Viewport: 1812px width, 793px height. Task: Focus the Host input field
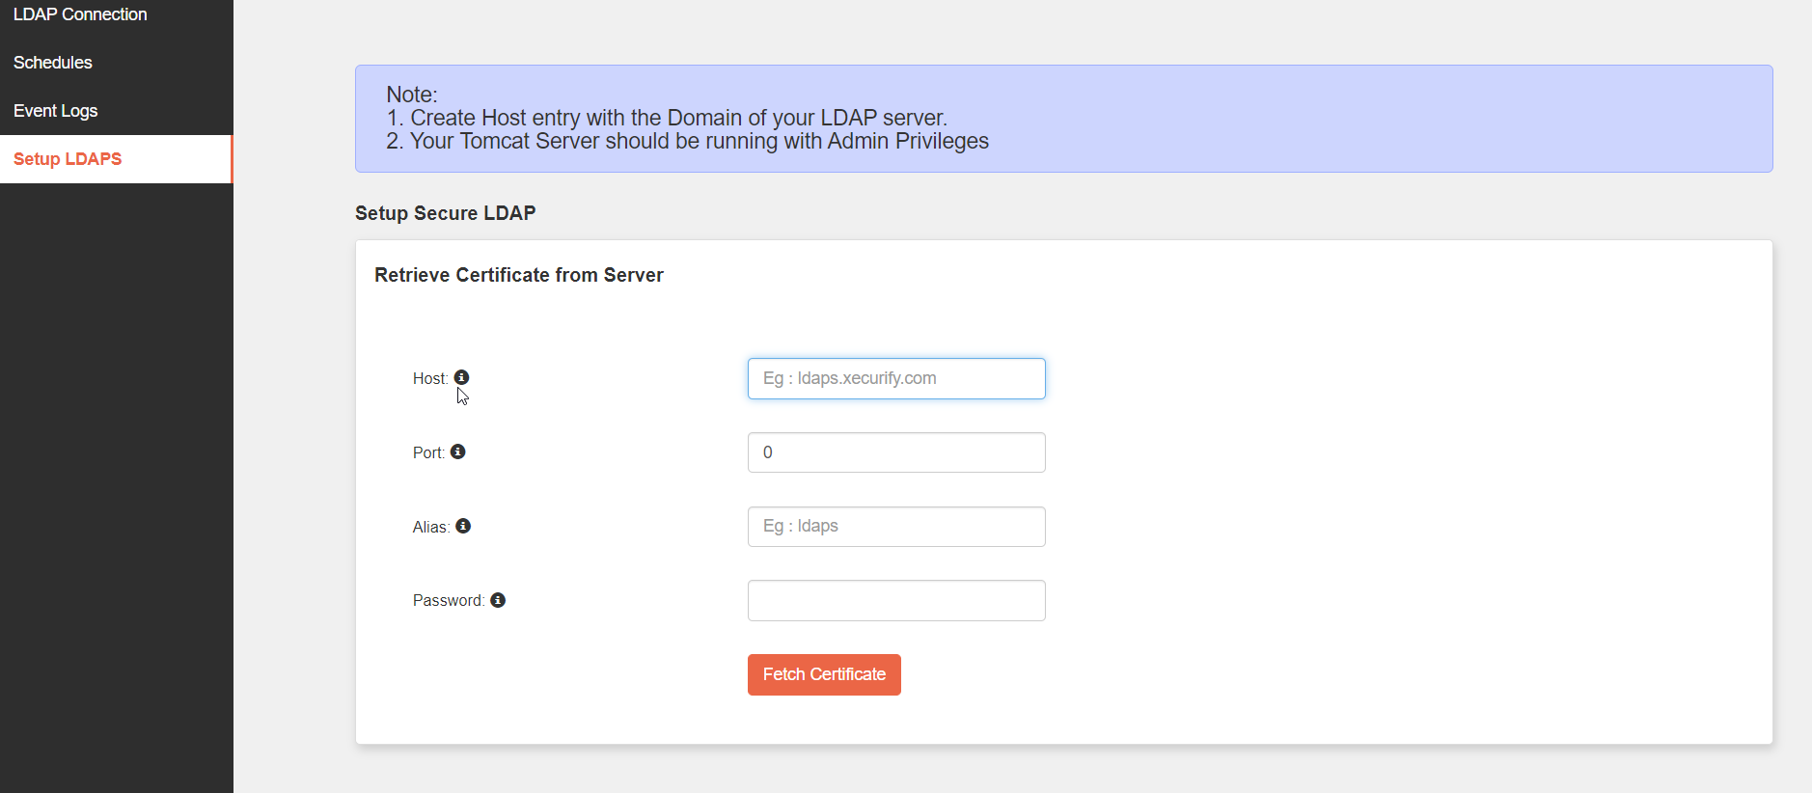coord(896,378)
